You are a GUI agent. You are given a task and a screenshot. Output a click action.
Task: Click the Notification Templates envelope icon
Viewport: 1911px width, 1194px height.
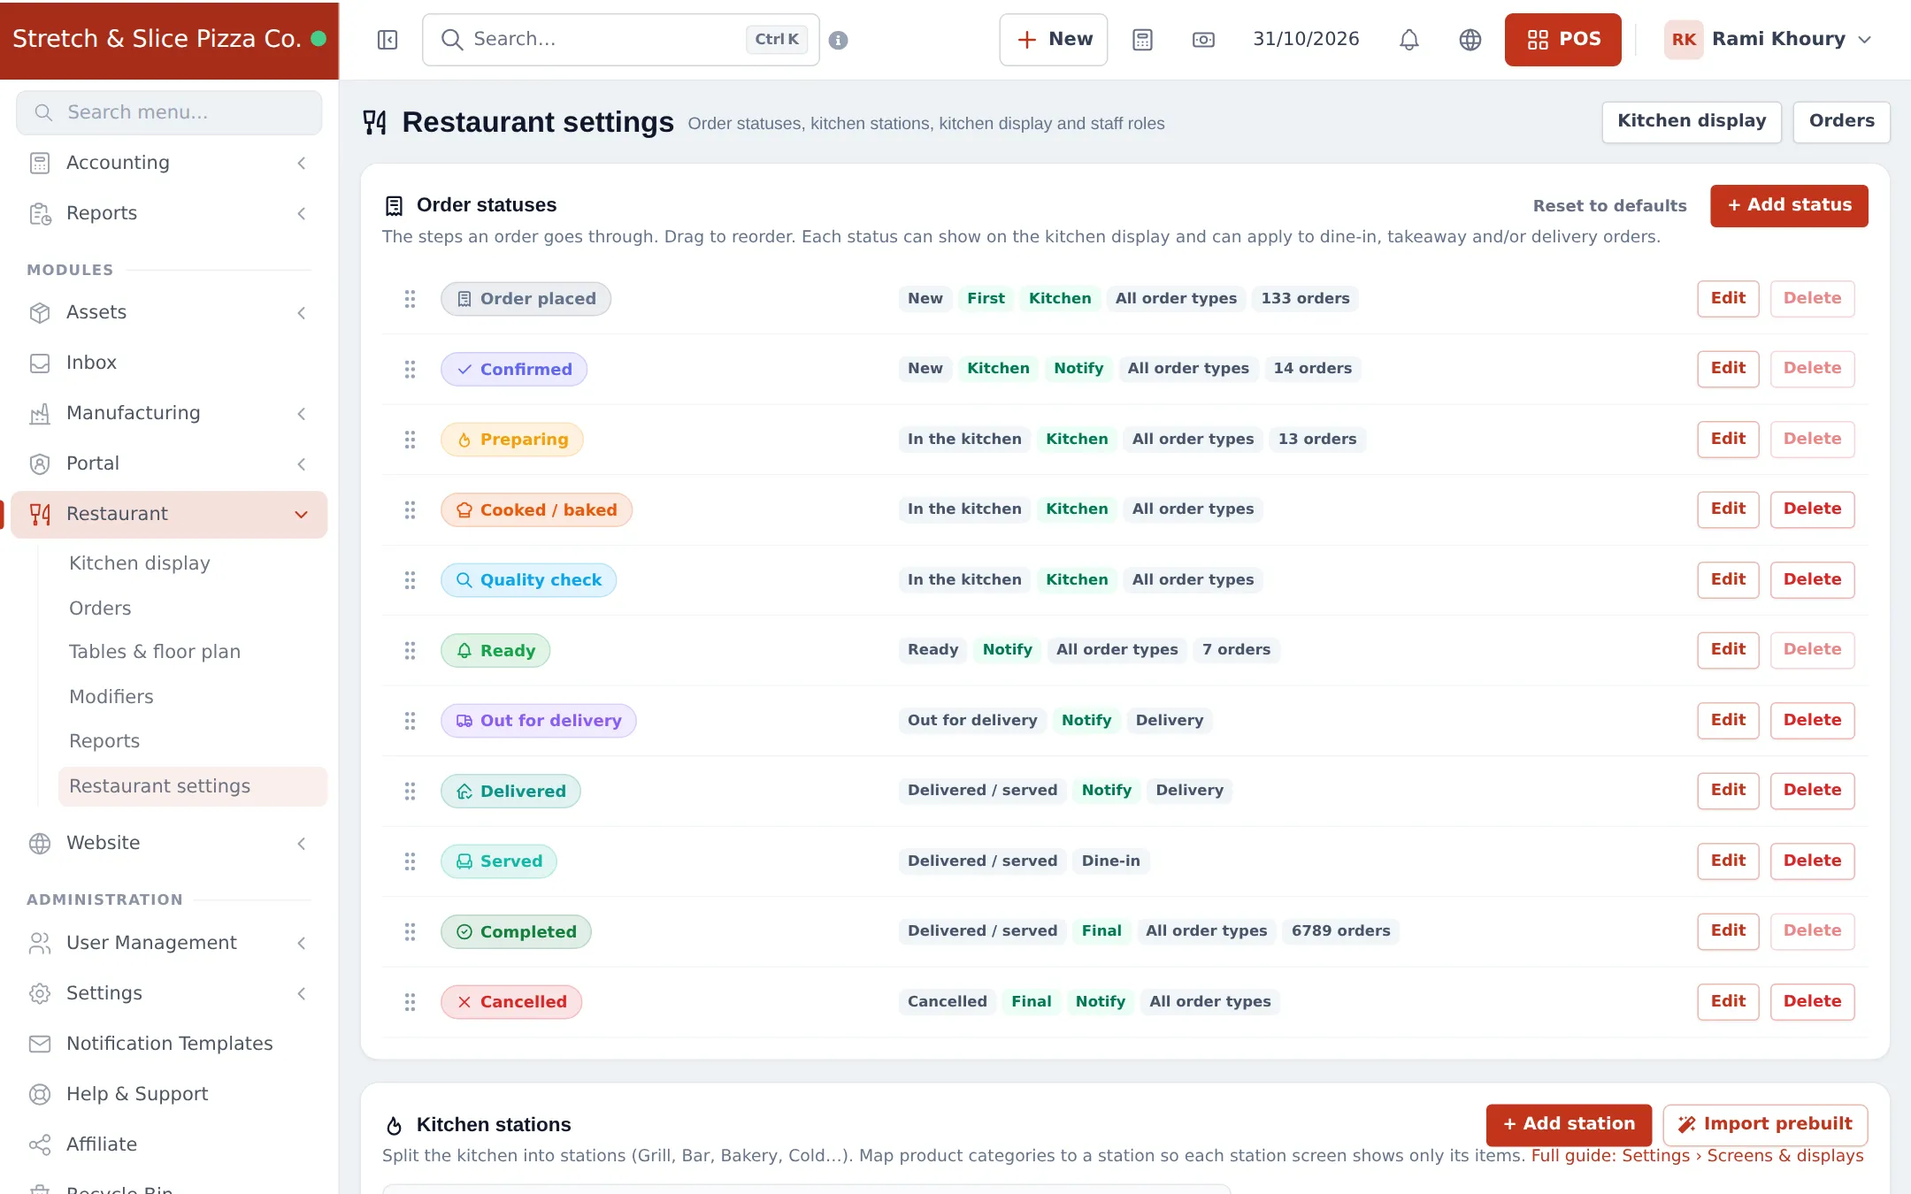(40, 1044)
